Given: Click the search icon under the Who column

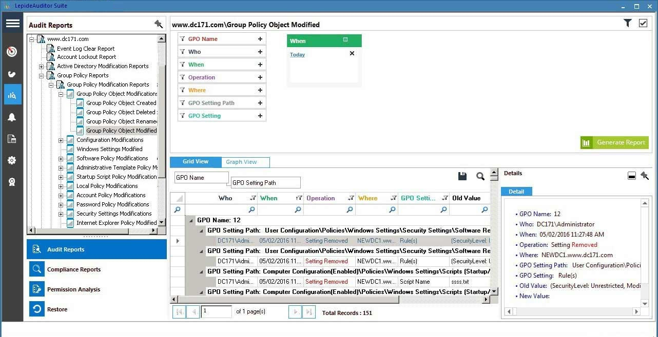Looking at the screenshot, I should (x=251, y=210).
